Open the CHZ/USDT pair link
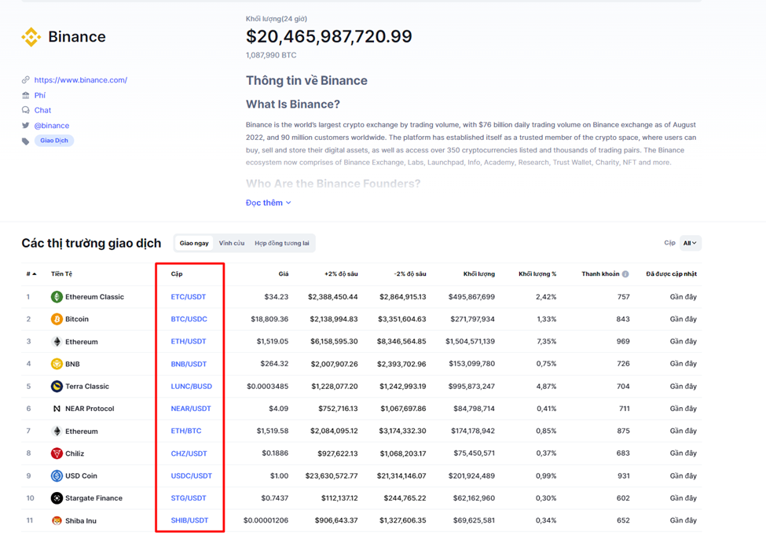The width and height of the screenshot is (766, 536). [x=189, y=453]
